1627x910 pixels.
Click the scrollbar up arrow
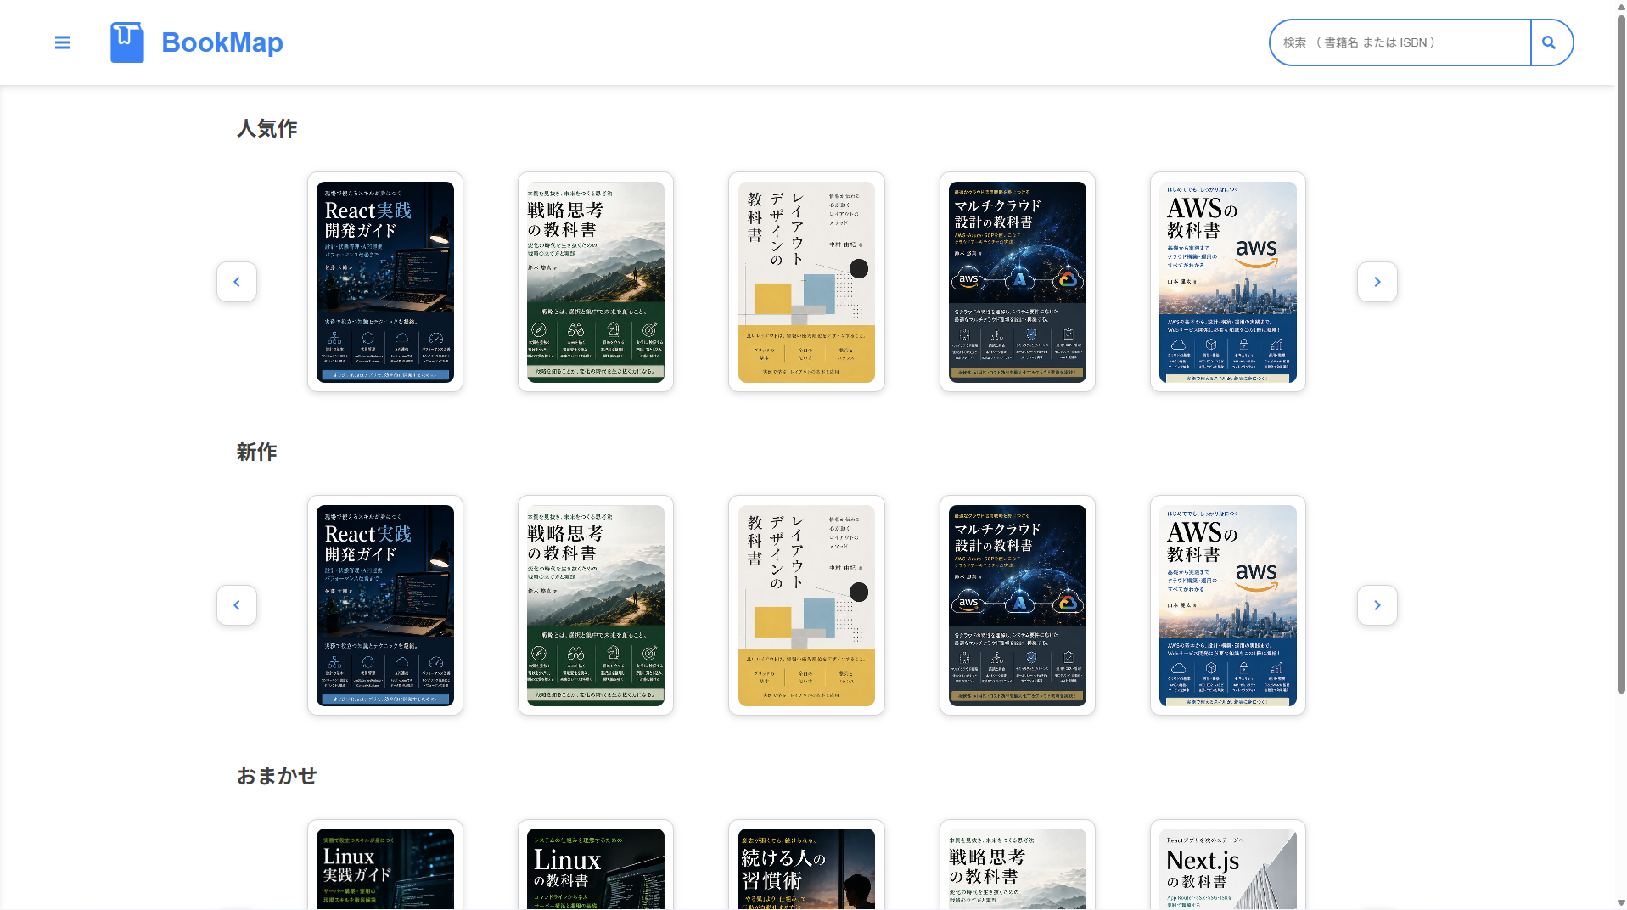click(1621, 6)
